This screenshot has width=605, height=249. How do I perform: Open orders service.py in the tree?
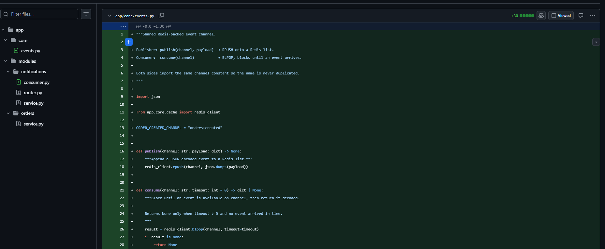(34, 124)
